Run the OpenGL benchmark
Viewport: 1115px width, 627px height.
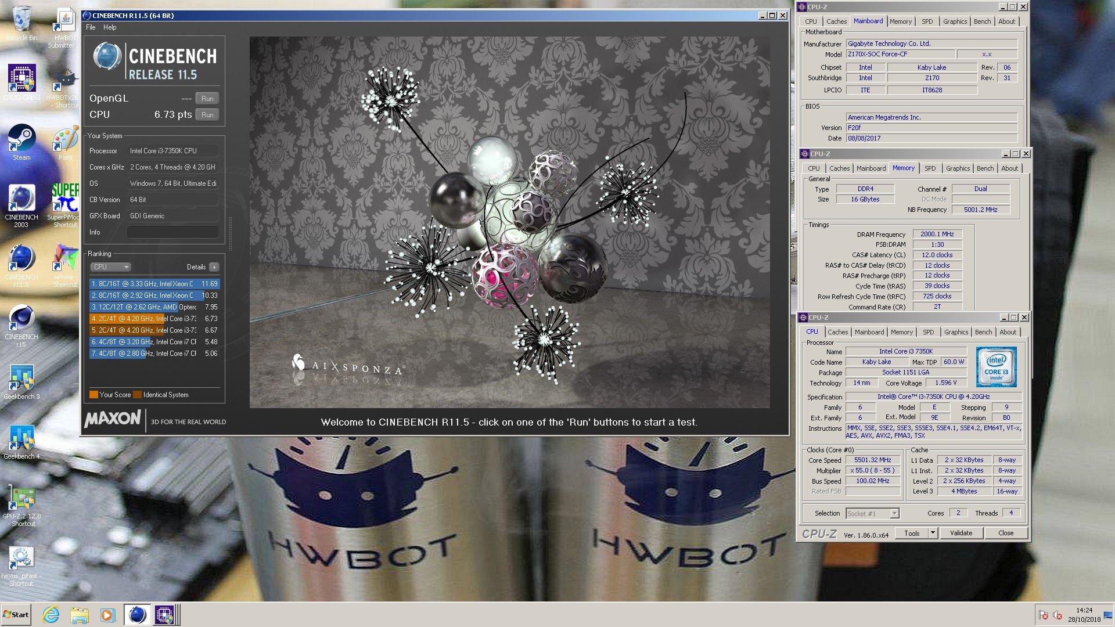point(207,99)
